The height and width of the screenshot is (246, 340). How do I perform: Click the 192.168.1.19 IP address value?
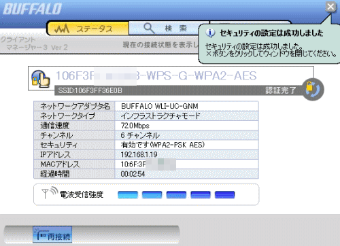(x=139, y=154)
